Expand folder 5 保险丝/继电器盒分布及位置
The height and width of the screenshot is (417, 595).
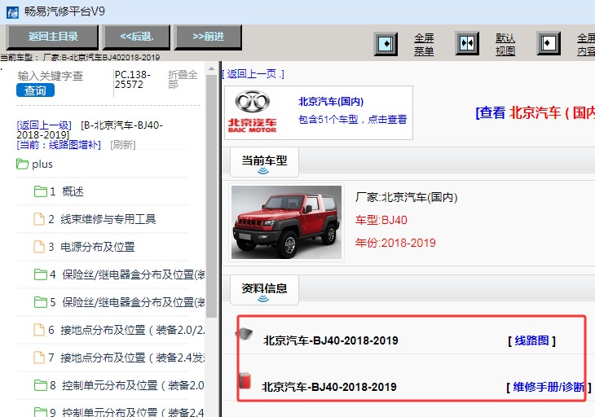point(119,302)
